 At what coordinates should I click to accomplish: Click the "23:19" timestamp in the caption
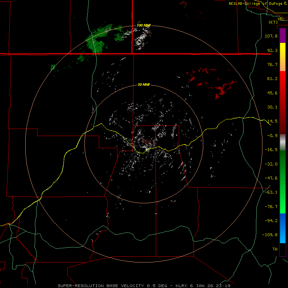(223, 286)
